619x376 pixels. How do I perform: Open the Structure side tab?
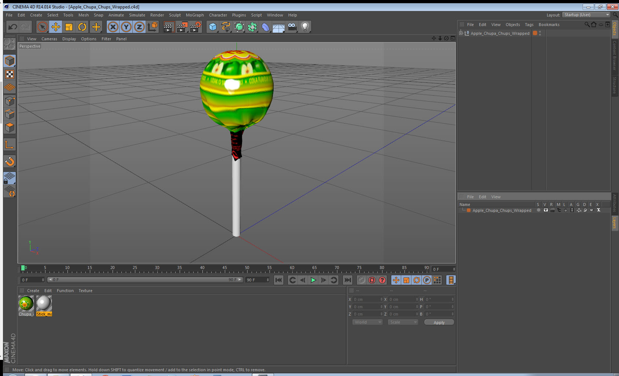(615, 85)
